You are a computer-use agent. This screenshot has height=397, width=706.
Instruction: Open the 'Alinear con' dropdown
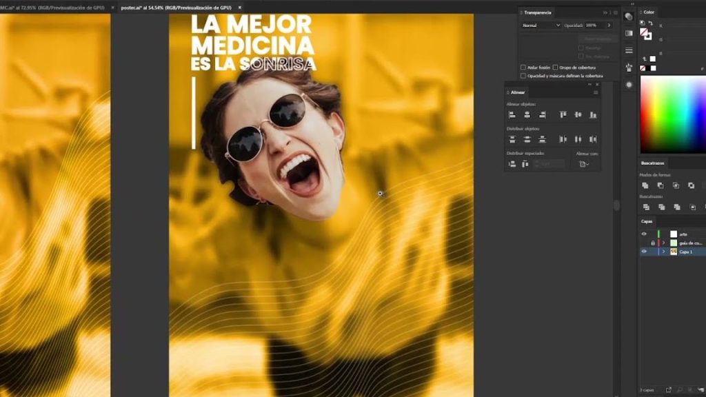(x=584, y=164)
